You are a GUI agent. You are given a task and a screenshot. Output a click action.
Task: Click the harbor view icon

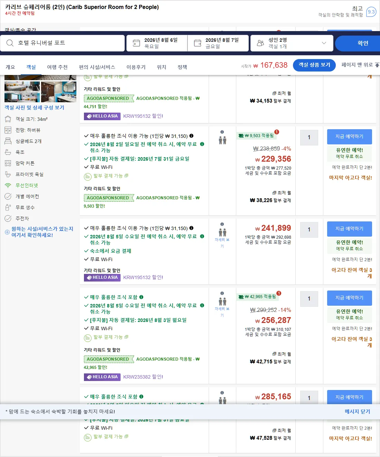[x=8, y=130]
